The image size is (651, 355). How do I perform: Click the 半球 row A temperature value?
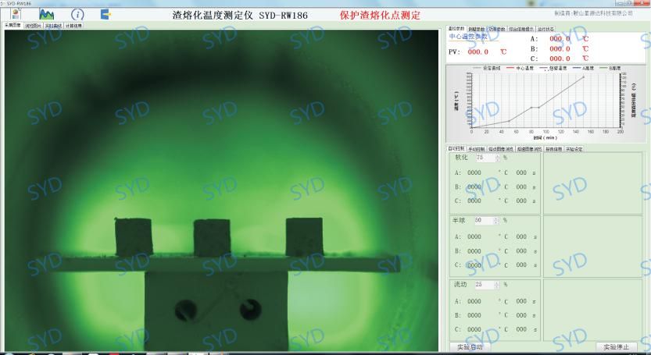474,237
